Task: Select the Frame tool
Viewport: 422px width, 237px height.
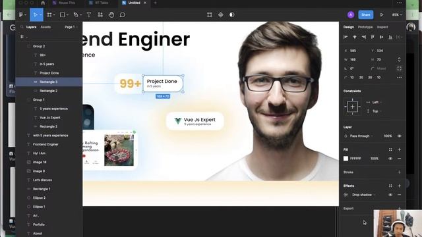Action: (49, 14)
